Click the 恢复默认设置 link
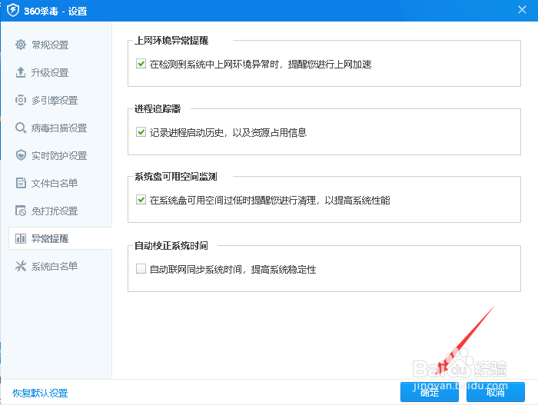The width and height of the screenshot is (538, 405). pos(40,393)
